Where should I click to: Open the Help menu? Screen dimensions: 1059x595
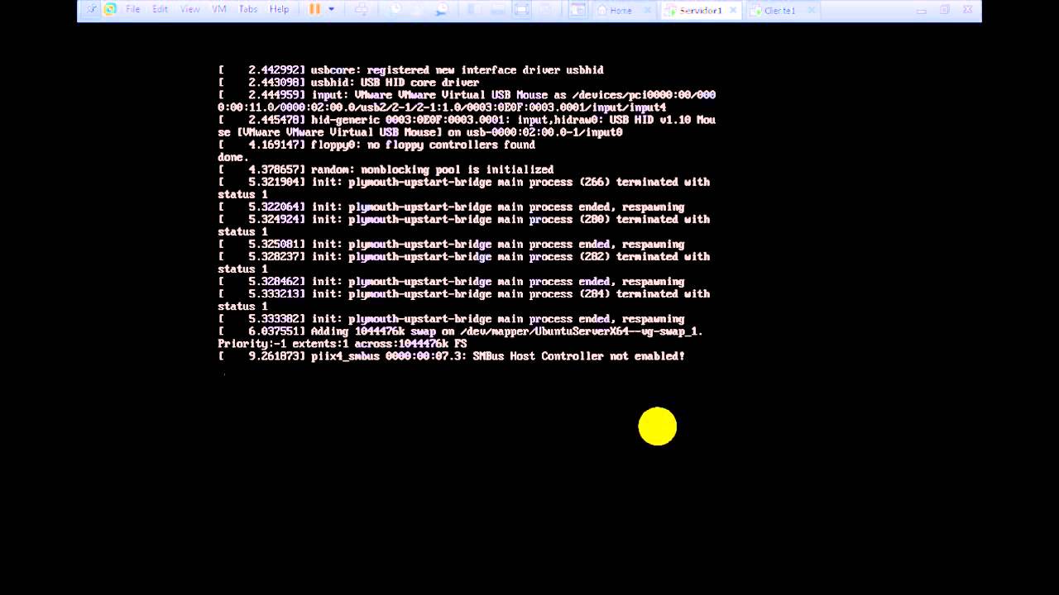(x=280, y=10)
